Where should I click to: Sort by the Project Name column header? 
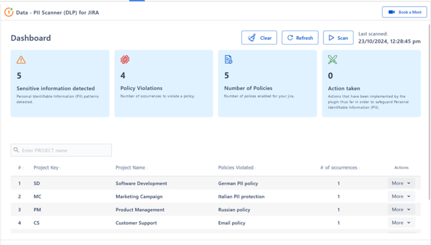(131, 168)
